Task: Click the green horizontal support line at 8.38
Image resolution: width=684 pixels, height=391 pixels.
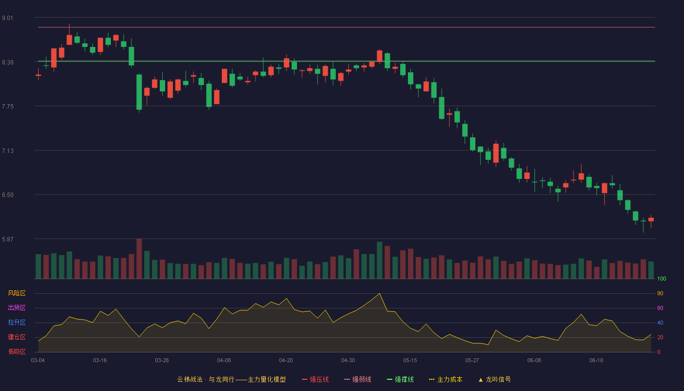Action: pos(346,61)
